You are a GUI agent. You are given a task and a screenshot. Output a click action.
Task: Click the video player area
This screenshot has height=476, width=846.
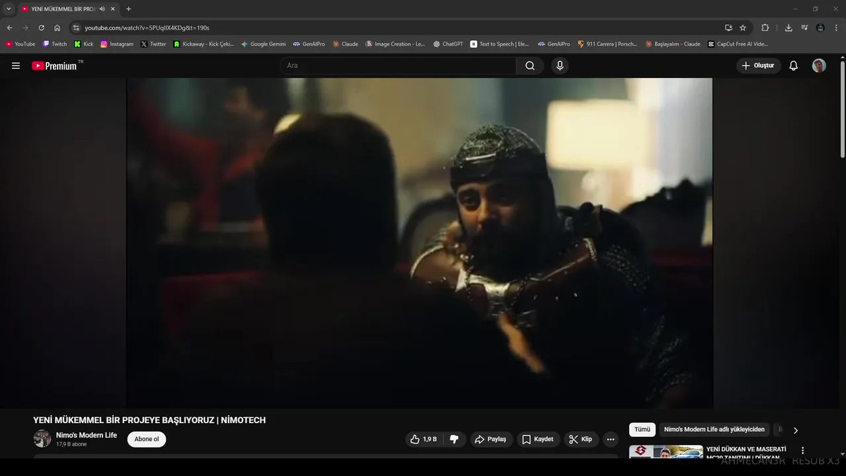click(x=420, y=243)
